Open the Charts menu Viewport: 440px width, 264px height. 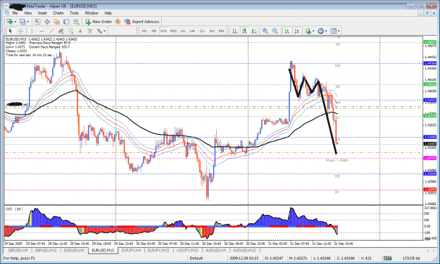(58, 13)
